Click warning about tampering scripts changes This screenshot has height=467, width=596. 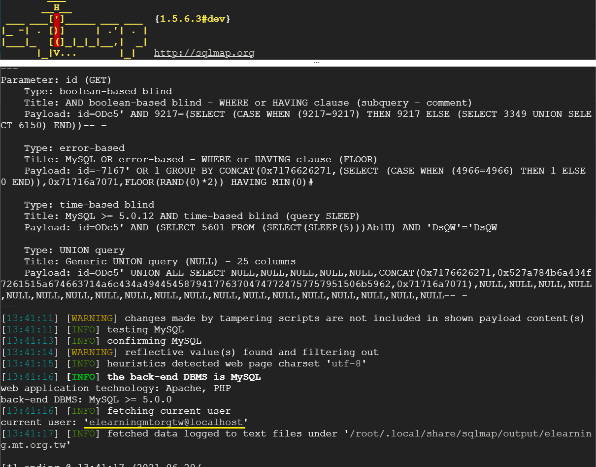[293, 318]
